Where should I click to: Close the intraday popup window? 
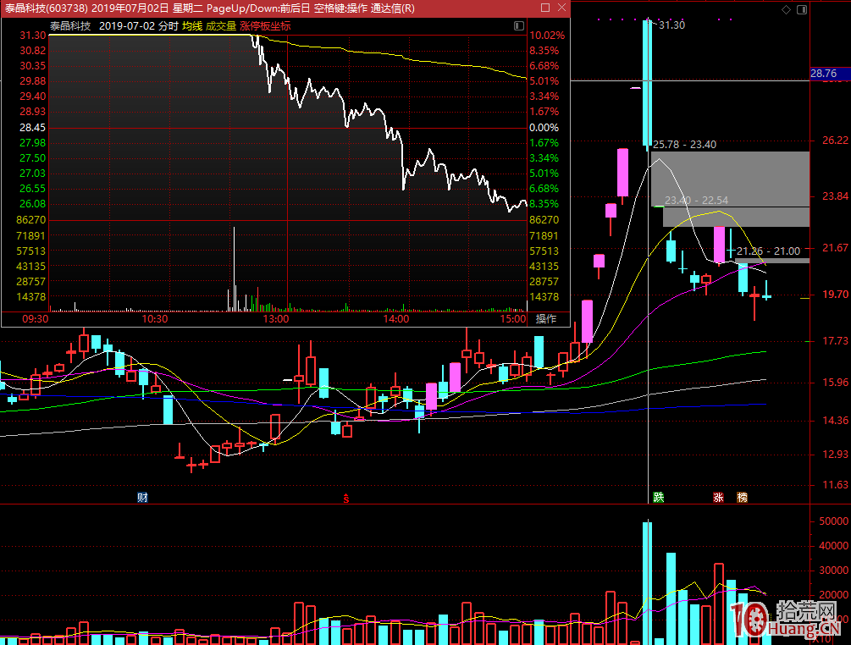pyautogui.click(x=561, y=8)
